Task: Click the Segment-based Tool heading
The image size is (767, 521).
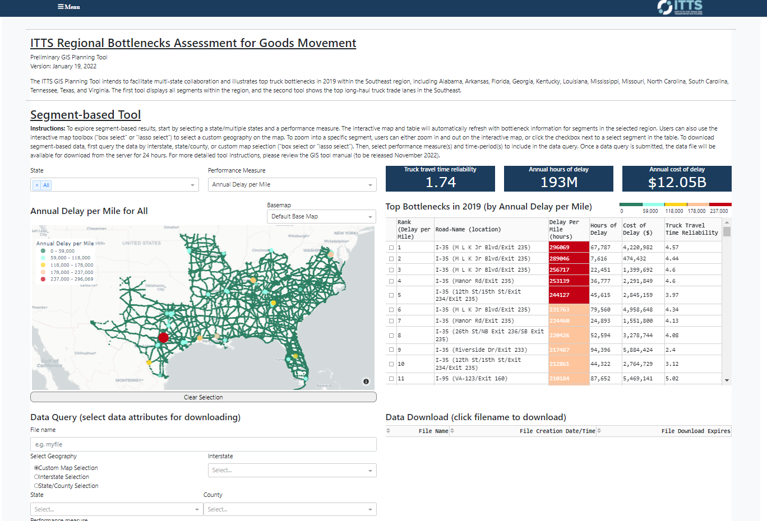Action: pyautogui.click(x=85, y=115)
